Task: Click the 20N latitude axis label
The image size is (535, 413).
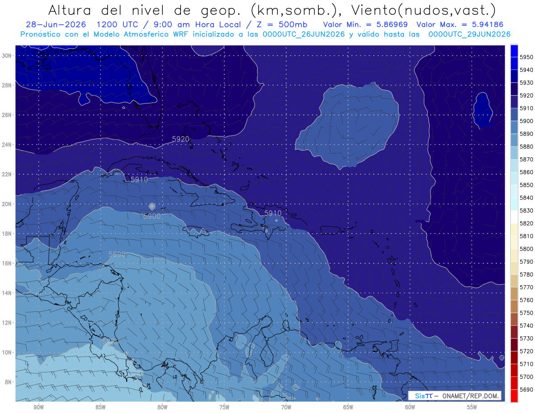Action: pos(7,204)
